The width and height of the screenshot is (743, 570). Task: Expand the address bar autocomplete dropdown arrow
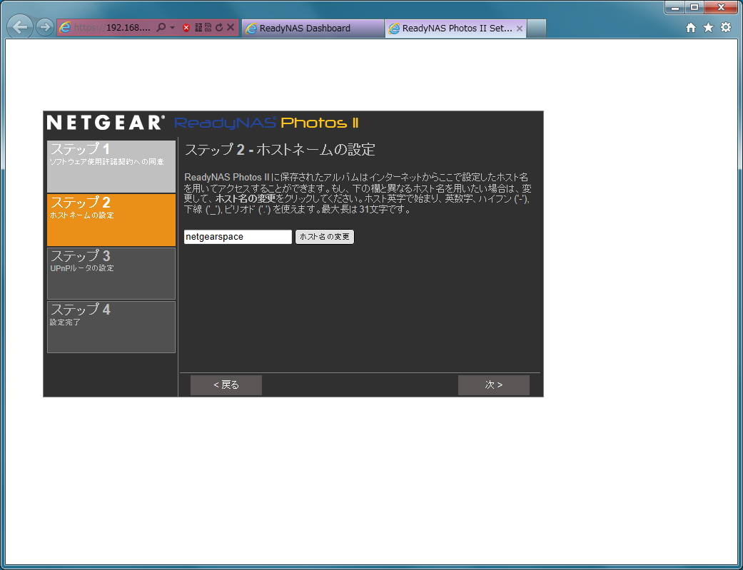click(173, 28)
